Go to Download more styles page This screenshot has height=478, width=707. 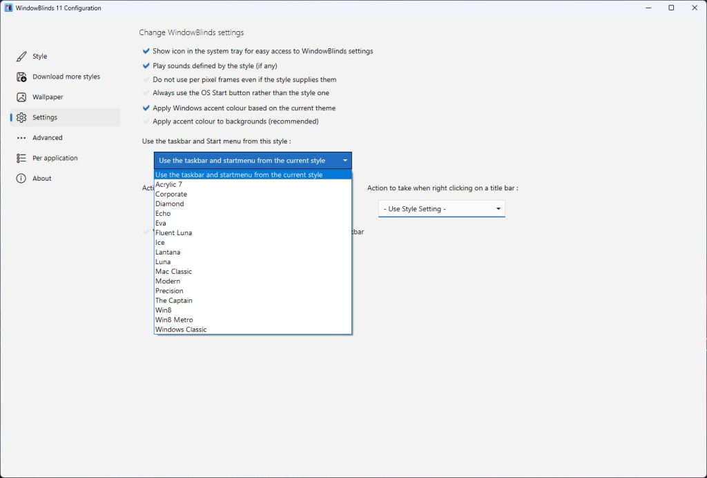click(x=65, y=77)
